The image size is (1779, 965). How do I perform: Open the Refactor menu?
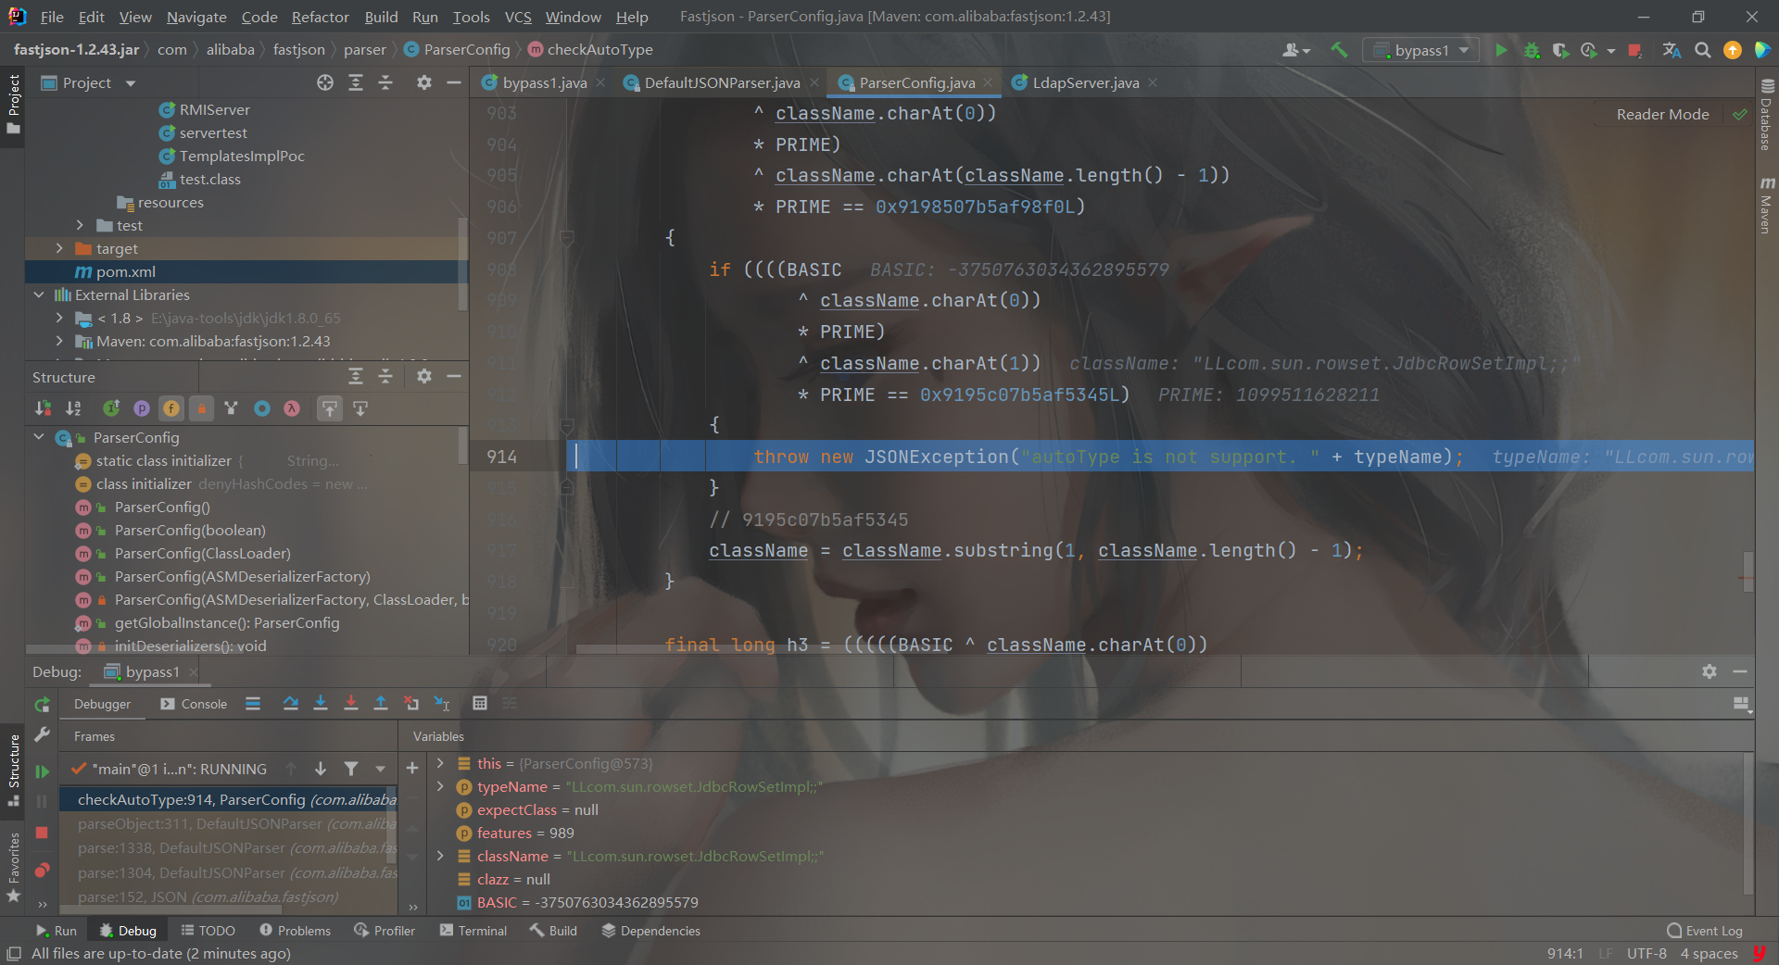(320, 17)
